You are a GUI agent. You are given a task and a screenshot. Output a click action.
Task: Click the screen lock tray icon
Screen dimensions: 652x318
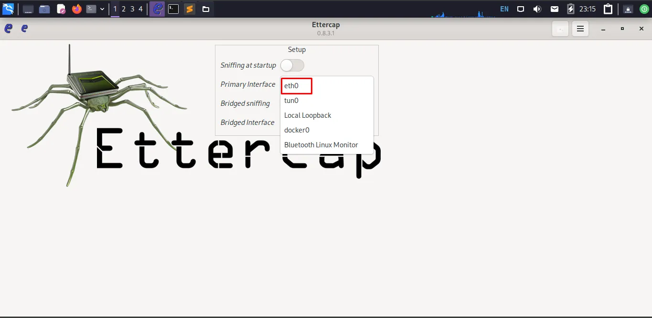627,9
